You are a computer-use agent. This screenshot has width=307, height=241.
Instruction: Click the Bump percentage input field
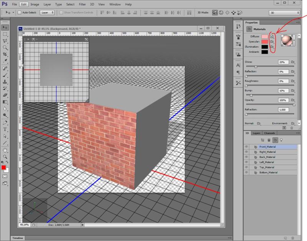[x=283, y=91]
